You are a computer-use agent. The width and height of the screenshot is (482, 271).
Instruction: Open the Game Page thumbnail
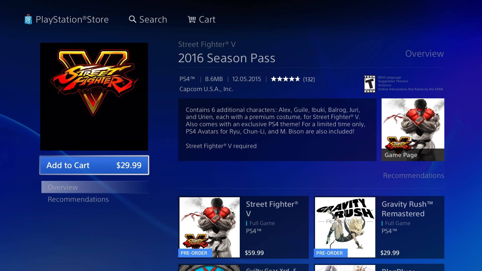413,129
